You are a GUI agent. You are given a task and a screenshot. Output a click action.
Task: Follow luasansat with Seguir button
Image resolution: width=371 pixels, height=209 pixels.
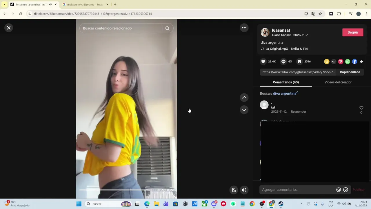tap(353, 32)
